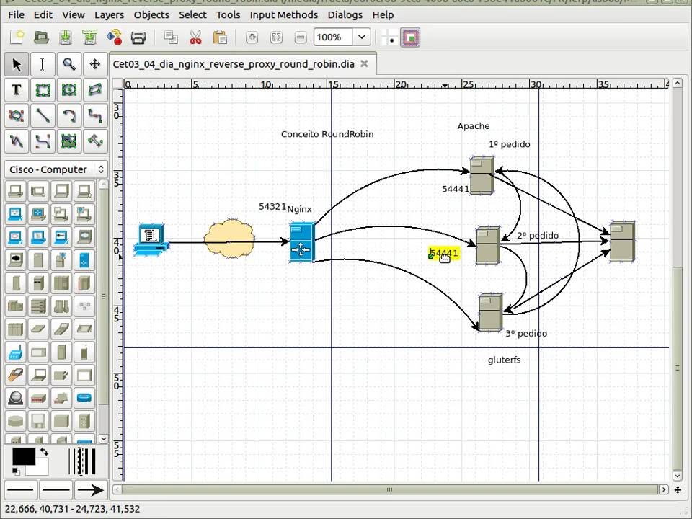Screen dimensions: 692x519
Task: Select the Scroll around diagram tool
Action: click(x=95, y=64)
